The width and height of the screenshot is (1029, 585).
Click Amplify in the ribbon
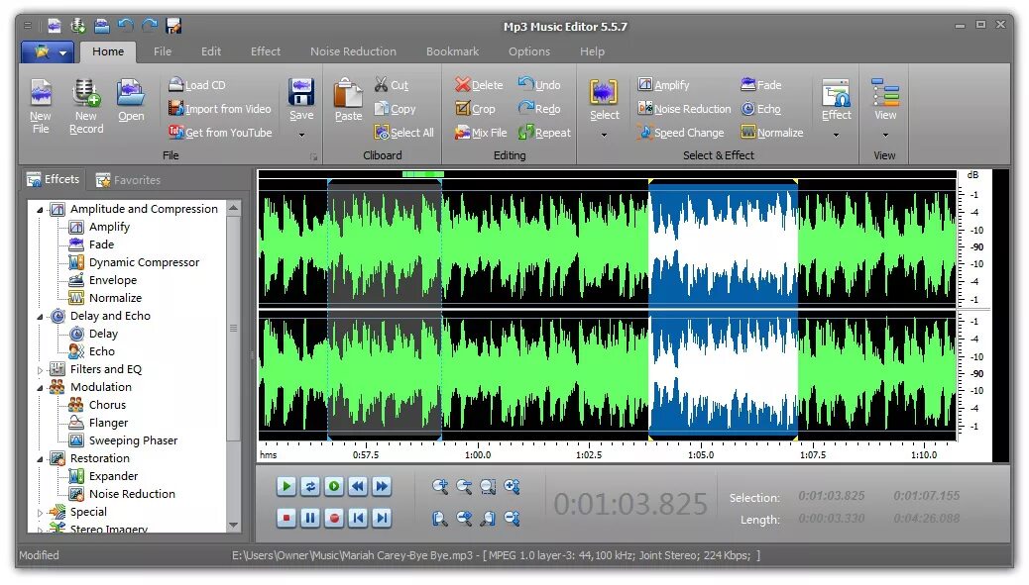coord(663,85)
